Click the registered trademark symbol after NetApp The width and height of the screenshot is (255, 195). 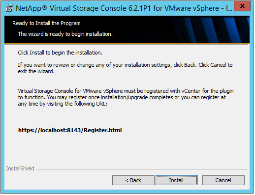(x=44, y=7)
